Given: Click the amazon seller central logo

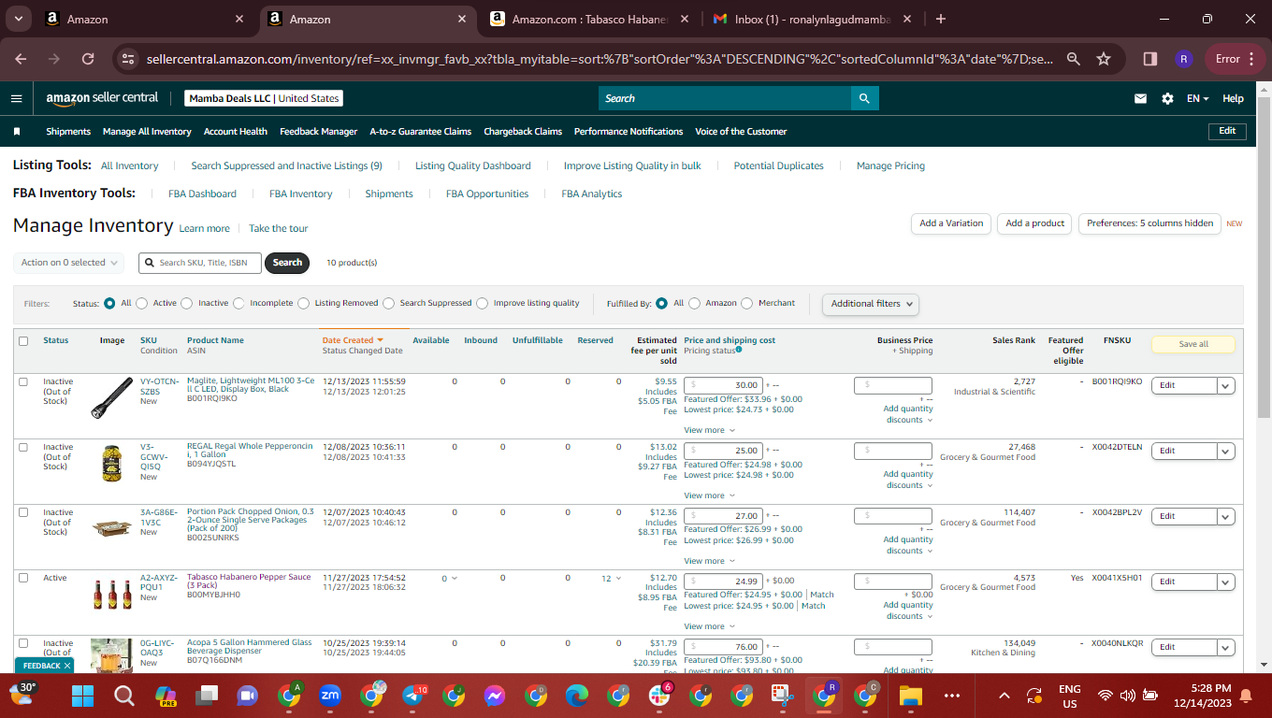Looking at the screenshot, I should click(x=102, y=98).
